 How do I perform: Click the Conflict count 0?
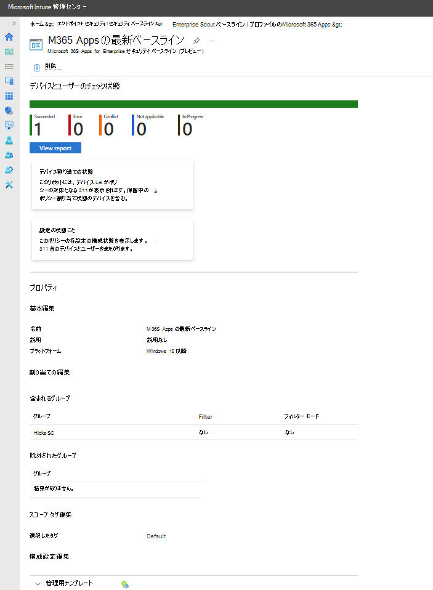[x=109, y=129]
